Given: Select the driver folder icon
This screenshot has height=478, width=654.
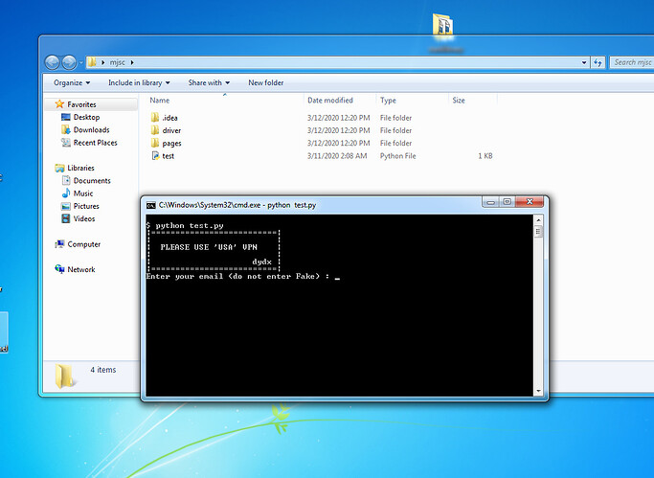Looking at the screenshot, I should (x=154, y=129).
